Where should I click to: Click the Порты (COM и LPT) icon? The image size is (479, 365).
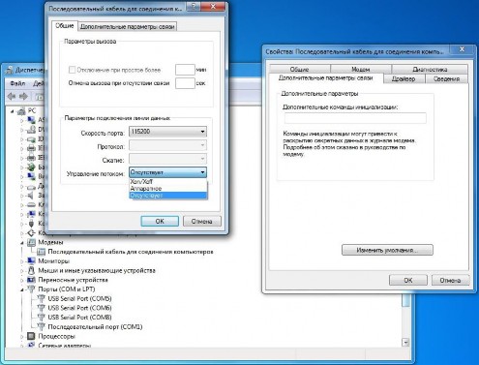click(31, 289)
